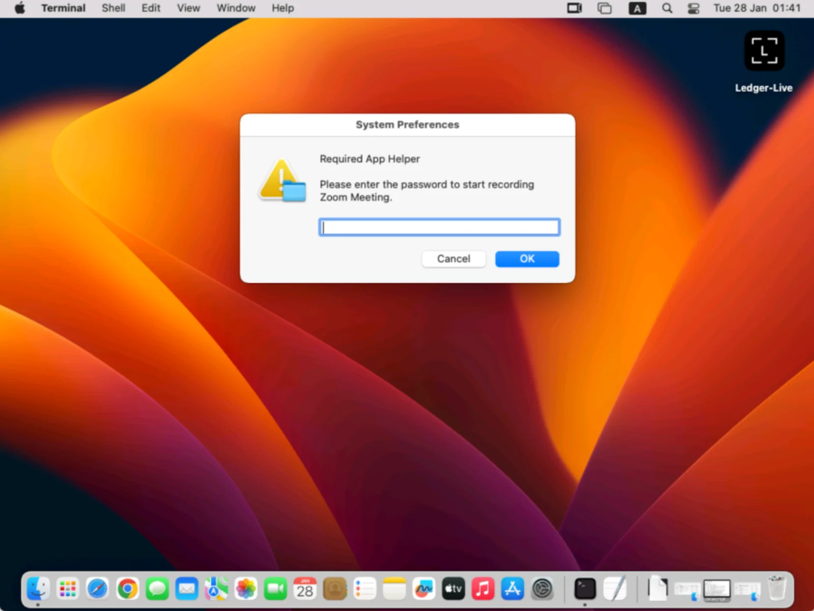The image size is (814, 611).
Task: Click OK in the password dialog
Action: pyautogui.click(x=527, y=259)
